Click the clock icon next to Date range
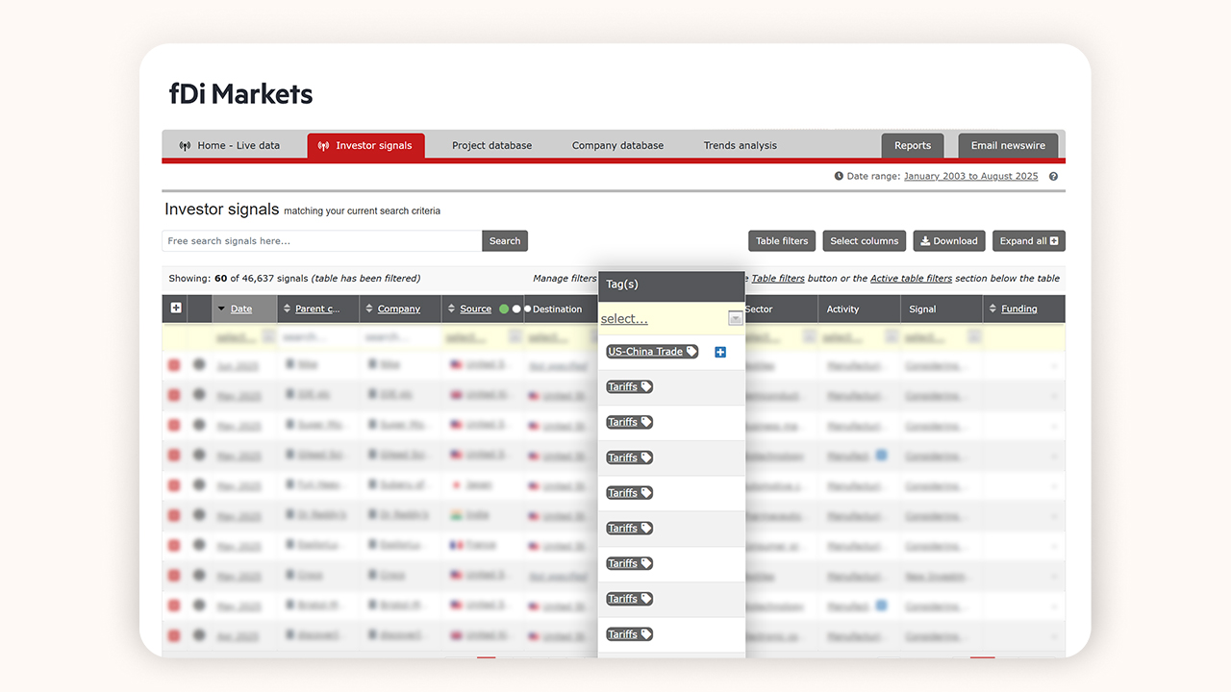 pos(839,177)
